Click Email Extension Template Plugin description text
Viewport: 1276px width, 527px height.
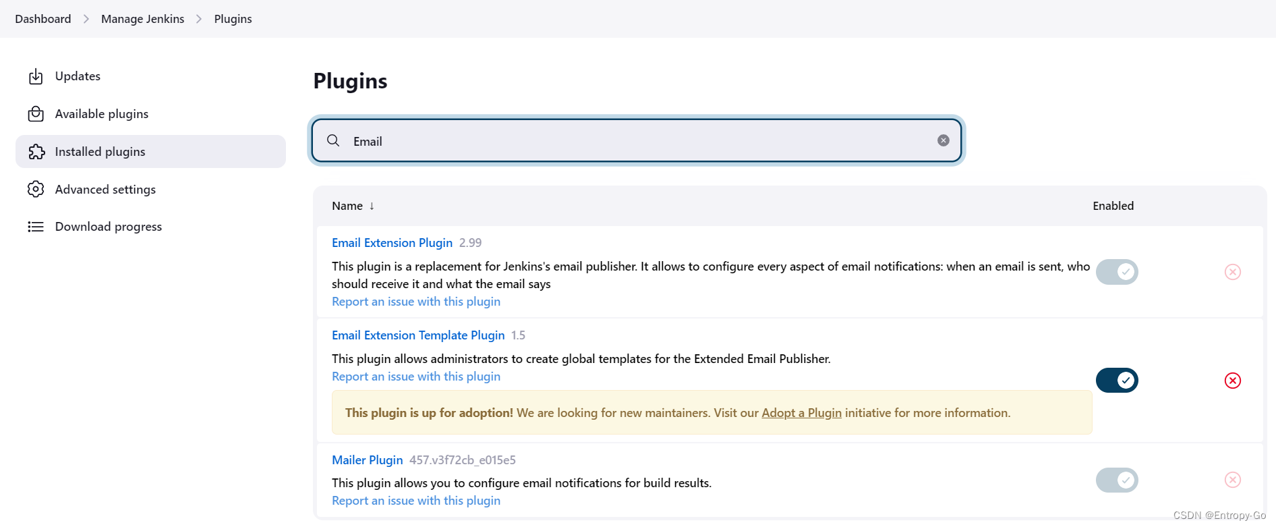coord(581,359)
